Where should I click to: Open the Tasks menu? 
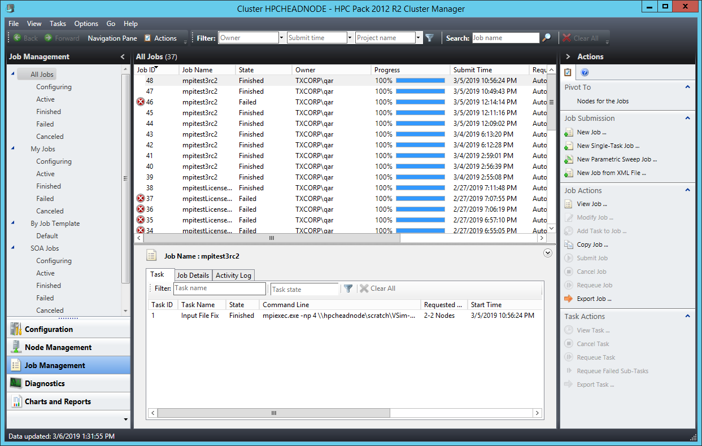tap(58, 24)
